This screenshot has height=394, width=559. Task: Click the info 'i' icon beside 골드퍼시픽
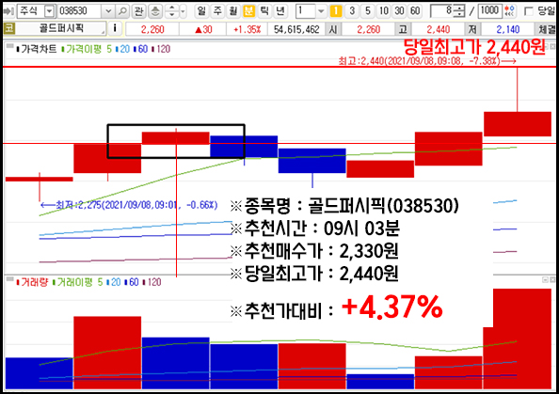click(115, 28)
